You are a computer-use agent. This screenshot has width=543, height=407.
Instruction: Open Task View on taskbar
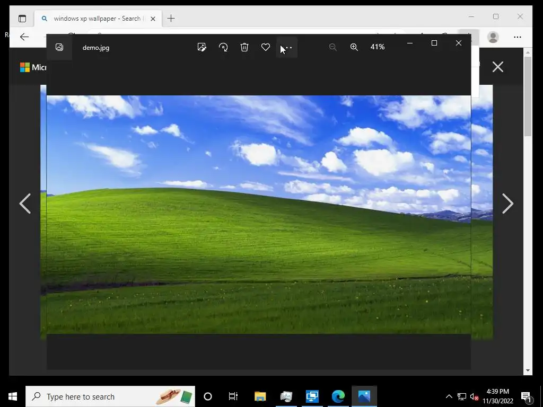point(233,396)
